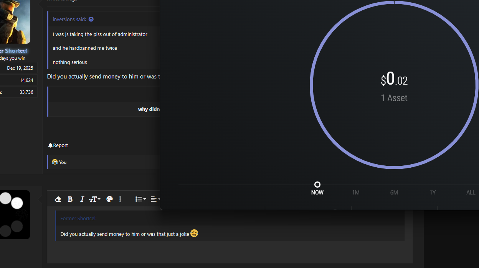Expand the text alignment dropdown

pyautogui.click(x=155, y=199)
